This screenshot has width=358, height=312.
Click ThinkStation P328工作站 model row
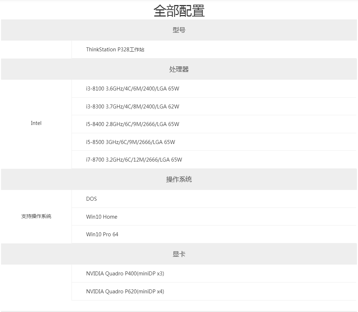[x=214, y=50]
